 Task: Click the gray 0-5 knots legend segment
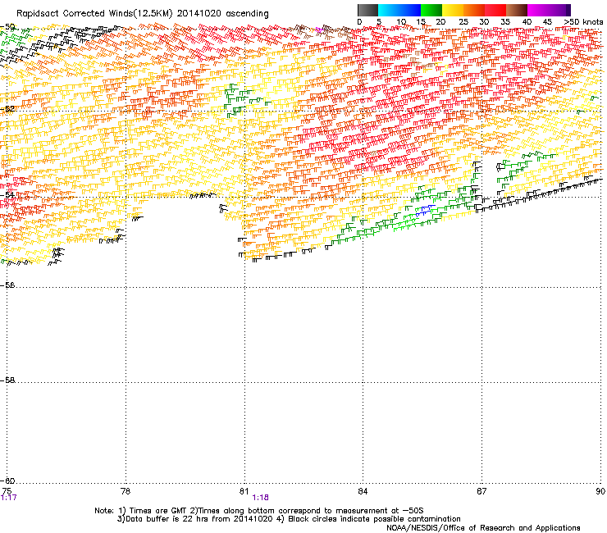tap(367, 10)
